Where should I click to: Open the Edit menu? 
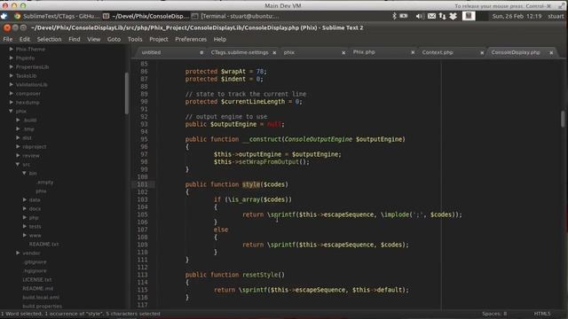click(x=25, y=39)
